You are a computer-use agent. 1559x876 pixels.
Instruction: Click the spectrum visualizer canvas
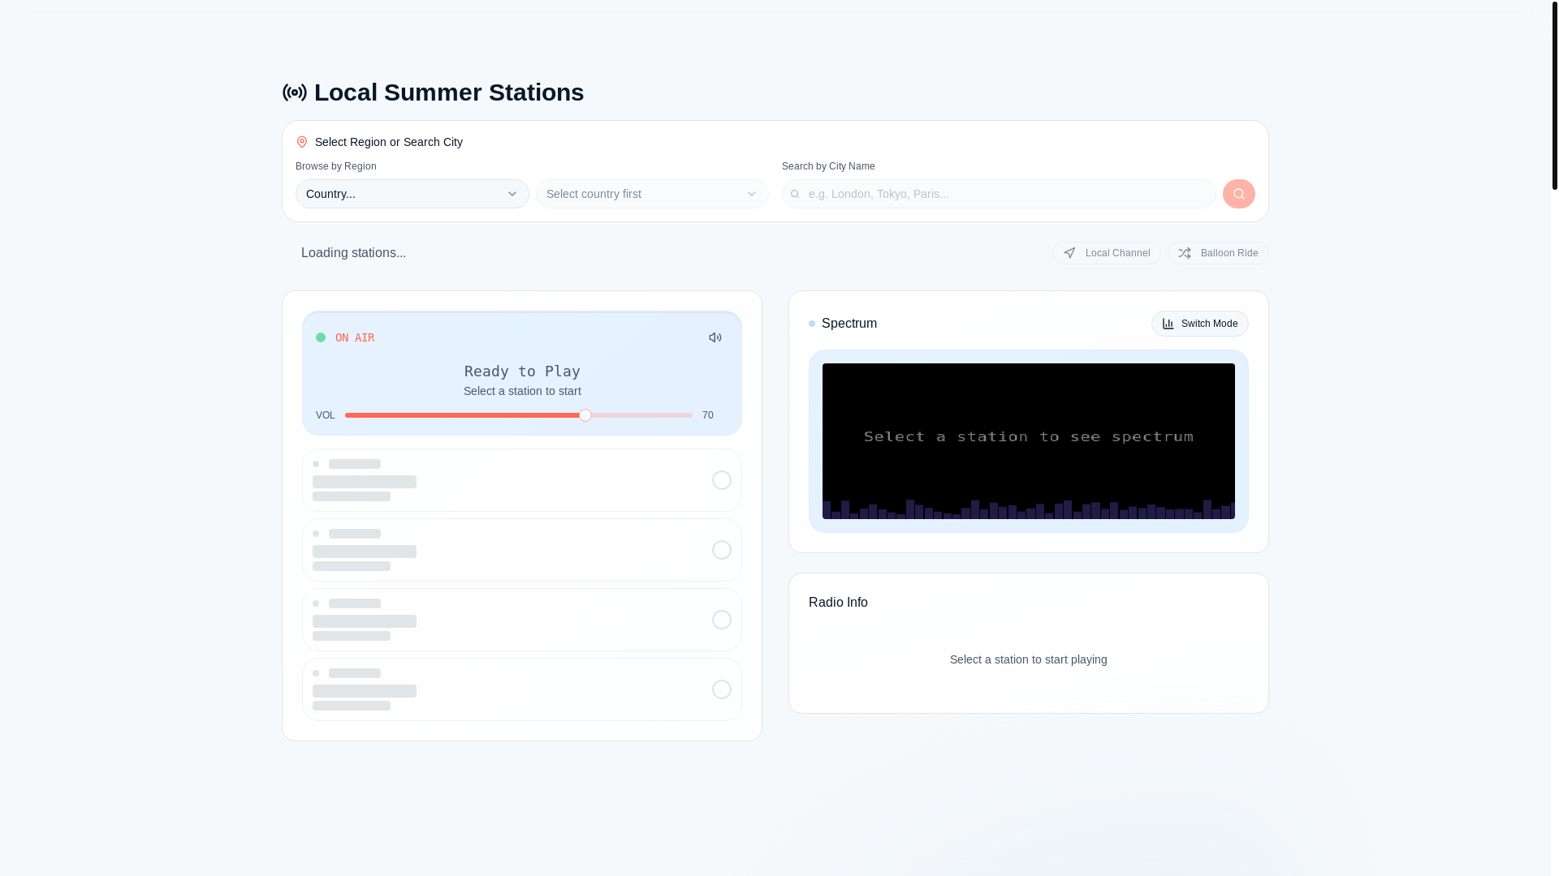click(1029, 441)
